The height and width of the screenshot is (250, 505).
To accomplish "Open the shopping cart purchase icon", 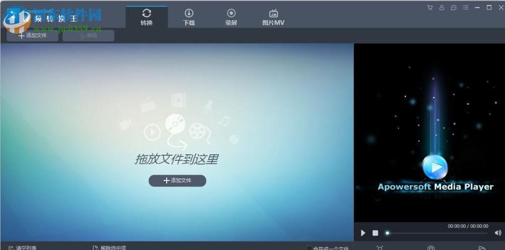I will click(430, 7).
